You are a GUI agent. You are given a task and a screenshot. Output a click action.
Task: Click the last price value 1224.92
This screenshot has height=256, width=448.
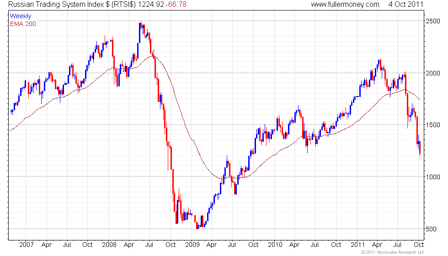[x=151, y=5]
